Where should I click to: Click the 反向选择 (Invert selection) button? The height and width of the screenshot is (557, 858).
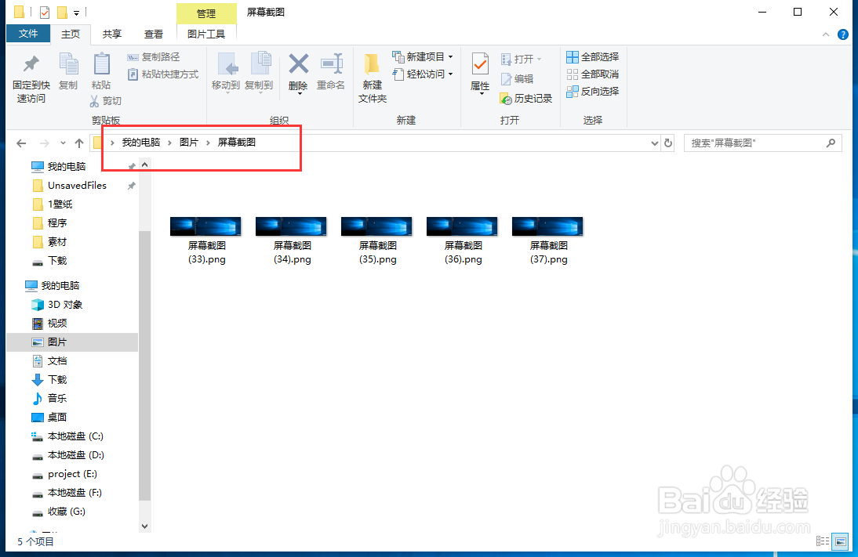(592, 92)
